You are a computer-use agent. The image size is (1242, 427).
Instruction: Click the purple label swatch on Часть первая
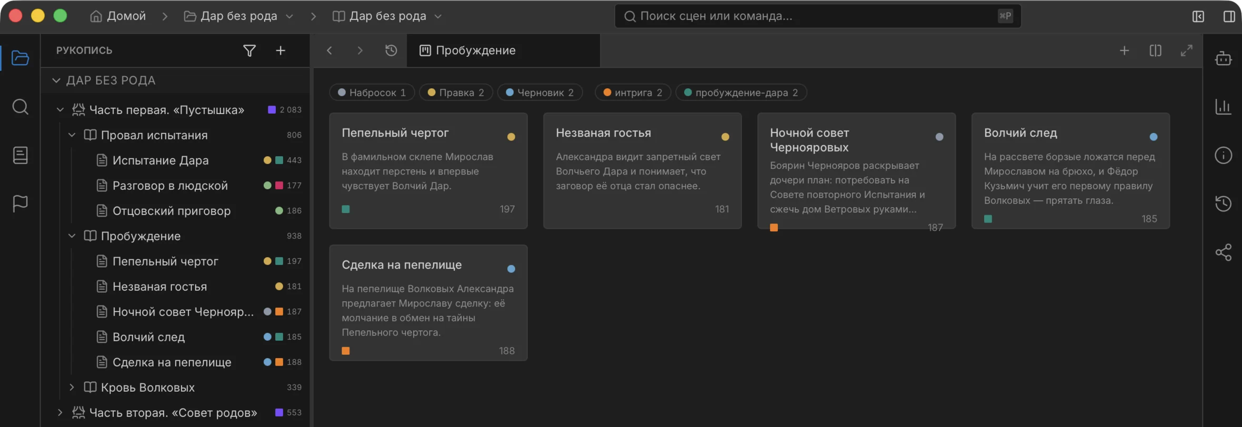click(x=272, y=110)
